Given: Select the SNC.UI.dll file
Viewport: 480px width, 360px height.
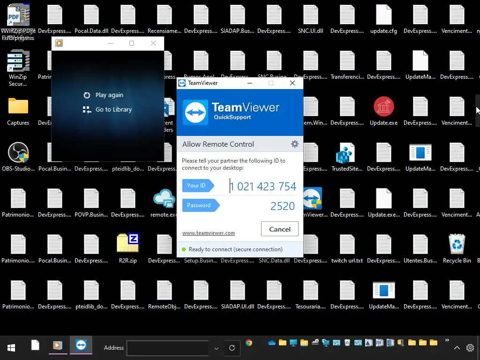Looking at the screenshot, I should 310,19.
